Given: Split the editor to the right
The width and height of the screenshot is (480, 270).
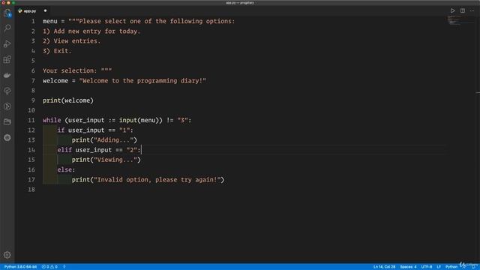Looking at the screenshot, I should pyautogui.click(x=463, y=10).
